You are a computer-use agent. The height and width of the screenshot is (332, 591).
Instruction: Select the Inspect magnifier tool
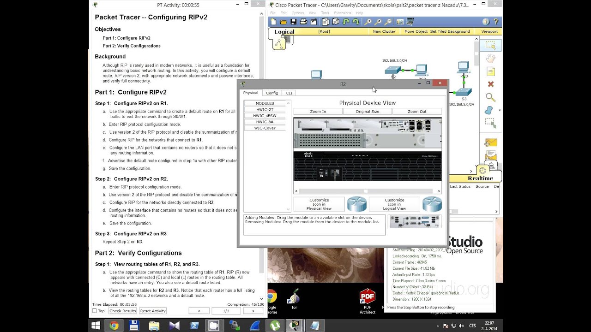[490, 97]
